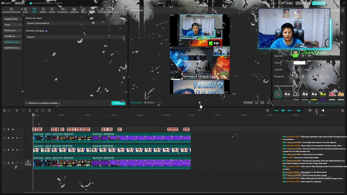Click the Pro badge button
Viewport: 347px width, 195px height.
tap(289, 3)
